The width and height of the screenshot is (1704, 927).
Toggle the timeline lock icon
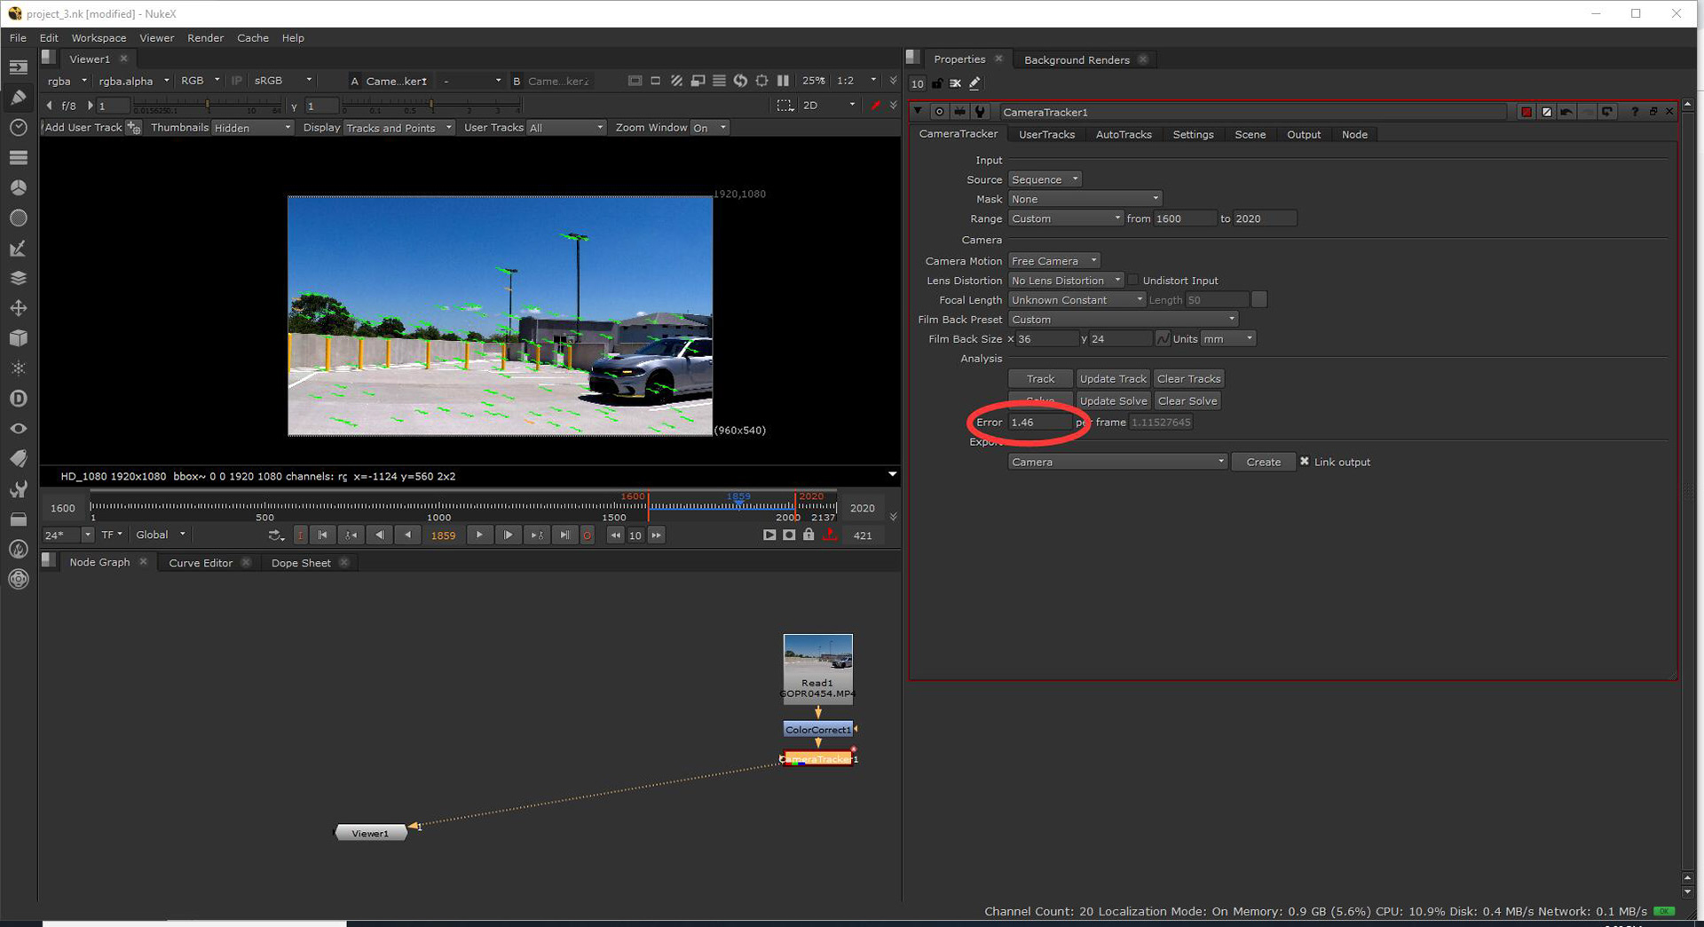point(809,535)
